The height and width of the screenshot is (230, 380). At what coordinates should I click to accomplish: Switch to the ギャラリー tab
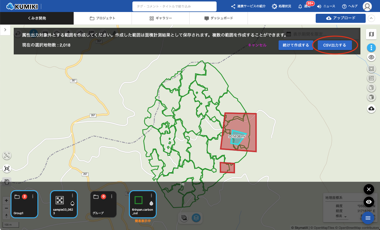point(160,18)
